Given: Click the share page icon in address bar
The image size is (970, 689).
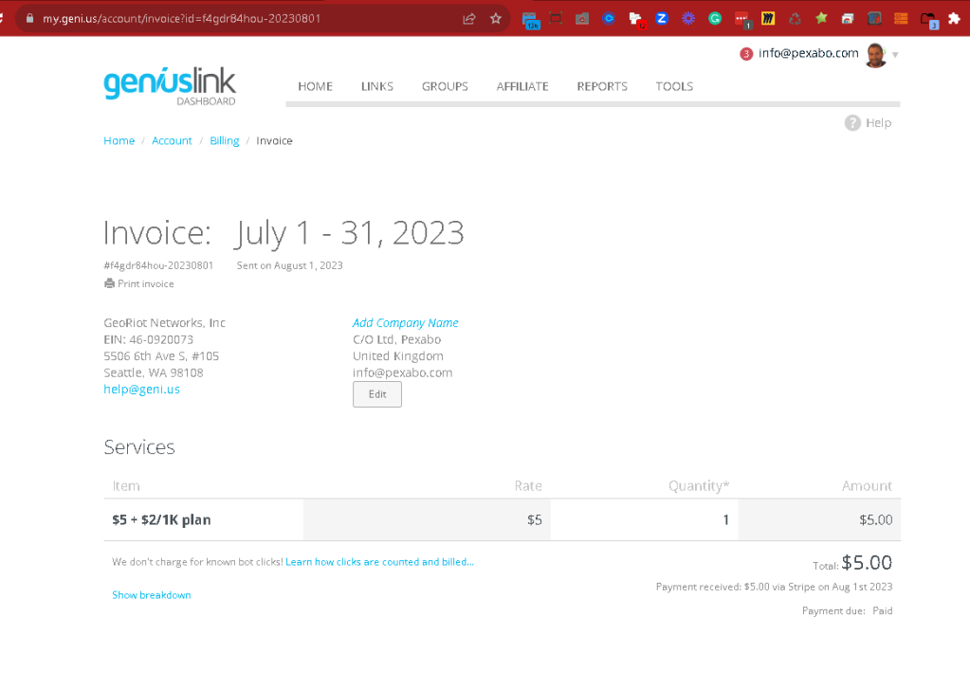Looking at the screenshot, I should (469, 19).
